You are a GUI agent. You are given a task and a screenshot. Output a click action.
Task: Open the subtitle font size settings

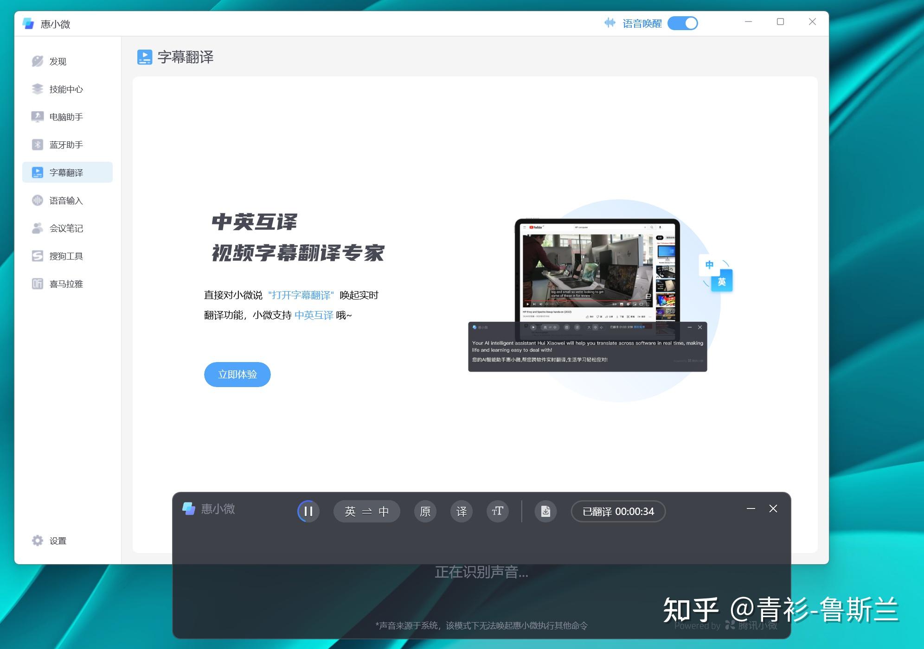pos(497,511)
